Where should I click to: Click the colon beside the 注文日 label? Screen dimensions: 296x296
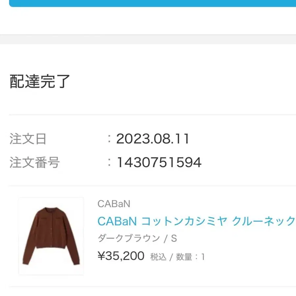109,139
